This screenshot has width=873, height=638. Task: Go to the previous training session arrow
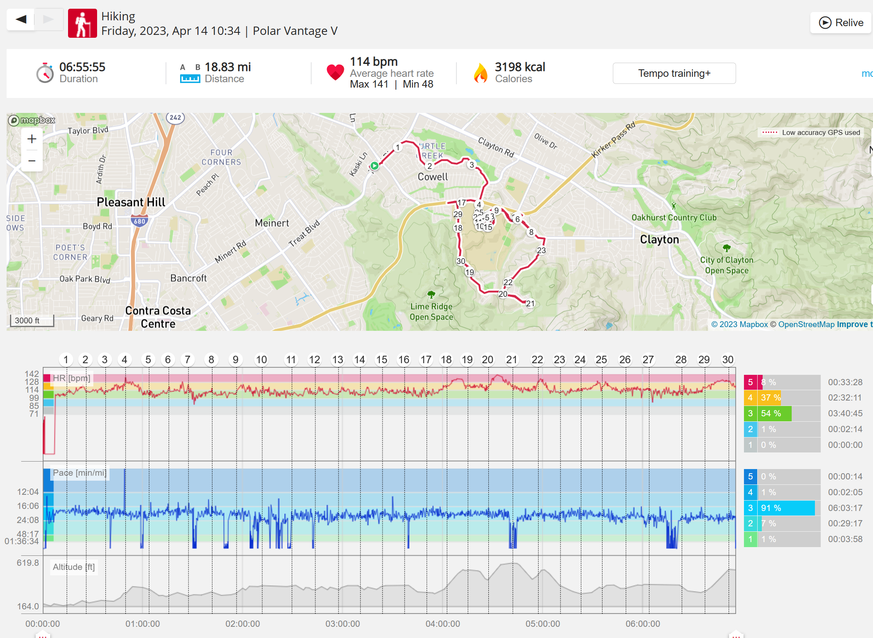coord(21,19)
